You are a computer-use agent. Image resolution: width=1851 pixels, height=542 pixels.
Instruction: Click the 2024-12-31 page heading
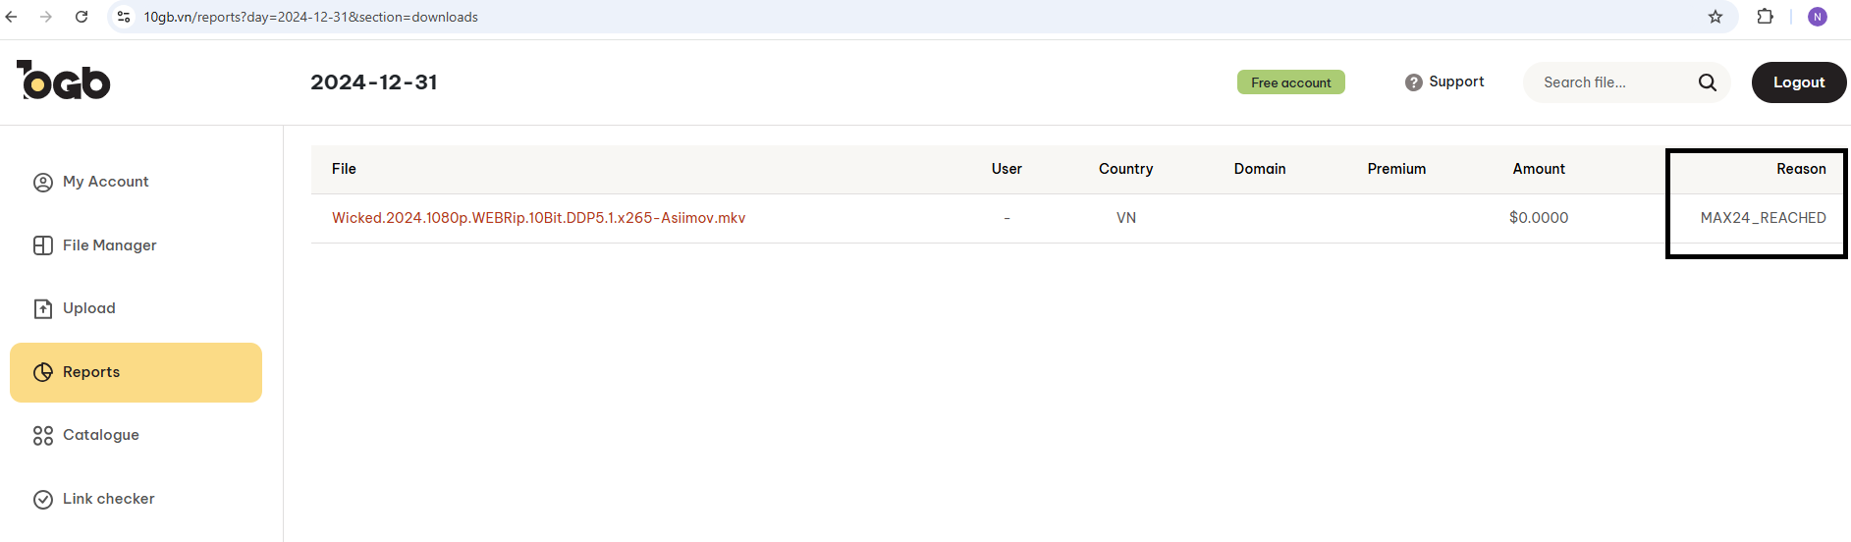pyautogui.click(x=374, y=82)
